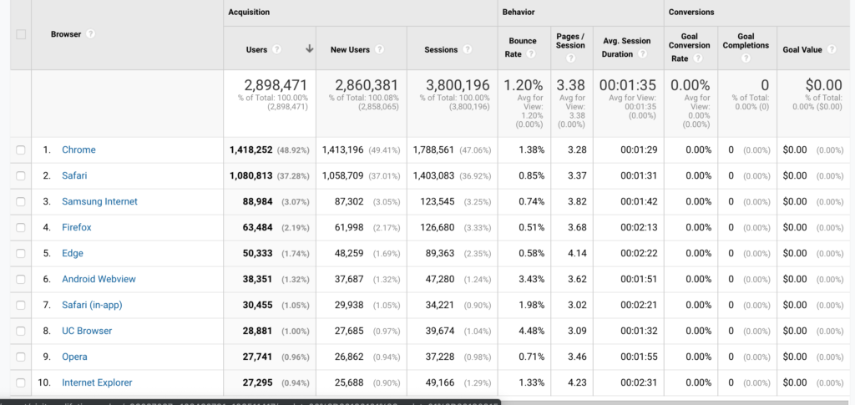The height and width of the screenshot is (405, 855).
Task: Select the Safari row checkbox
Action: [x=21, y=176]
